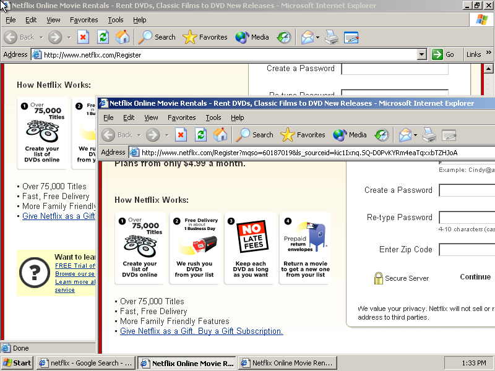This screenshot has height=371, width=495.
Task: Click Re-type Password field, front window
Action: [x=467, y=218]
